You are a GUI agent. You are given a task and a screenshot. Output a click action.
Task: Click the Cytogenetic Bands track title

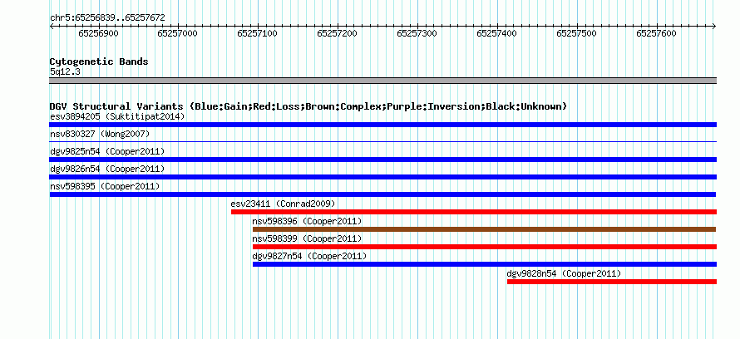pos(99,61)
